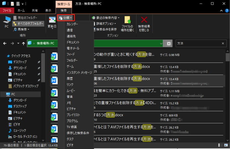The width and height of the screenshot is (230, 149).
Task: Open the 分類 Kind dropdown
Action: [x=66, y=18]
